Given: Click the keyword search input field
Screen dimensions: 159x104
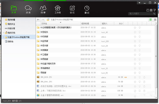Looking at the screenshot, I should pyautogui.click(x=141, y=14).
